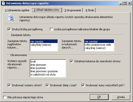Uncheck Drukuj liczbę porządkową
The height and width of the screenshot is (102, 133).
[9, 29]
